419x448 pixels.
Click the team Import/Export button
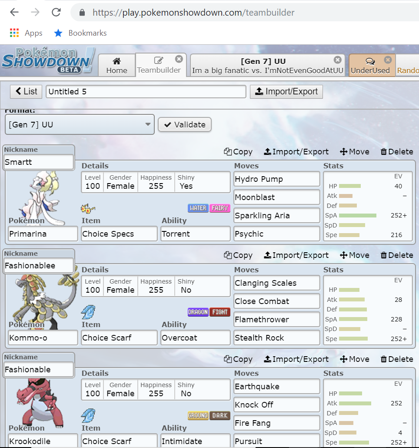point(286,91)
